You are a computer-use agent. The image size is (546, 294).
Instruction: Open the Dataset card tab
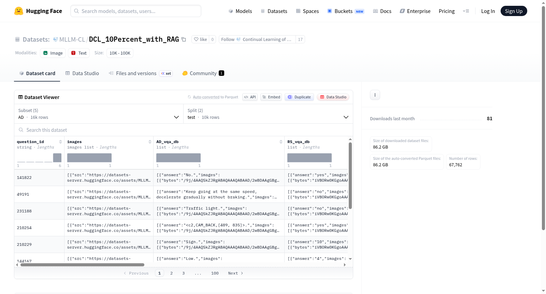37,73
